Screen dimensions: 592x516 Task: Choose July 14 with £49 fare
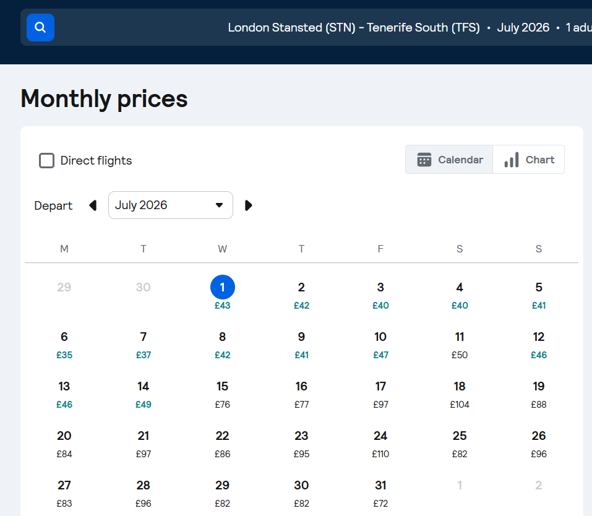click(144, 393)
